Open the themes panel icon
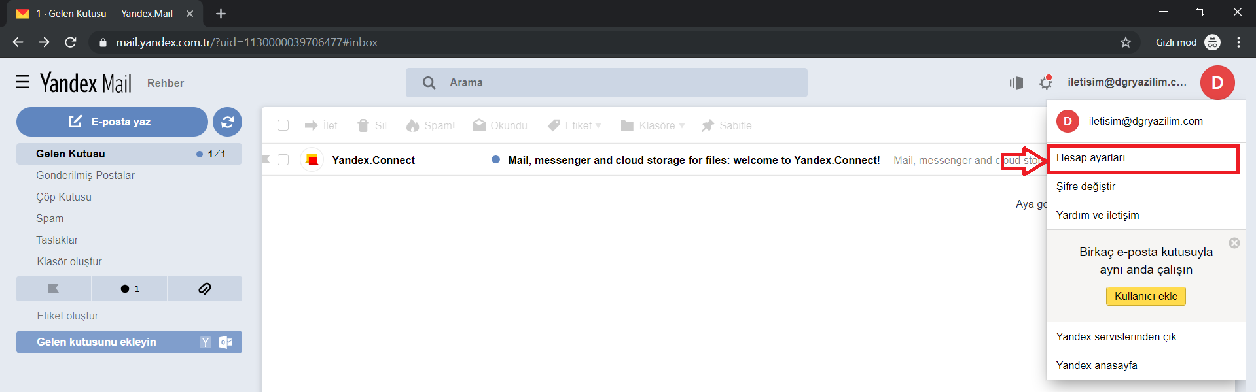This screenshot has width=1256, height=392. 1016,82
